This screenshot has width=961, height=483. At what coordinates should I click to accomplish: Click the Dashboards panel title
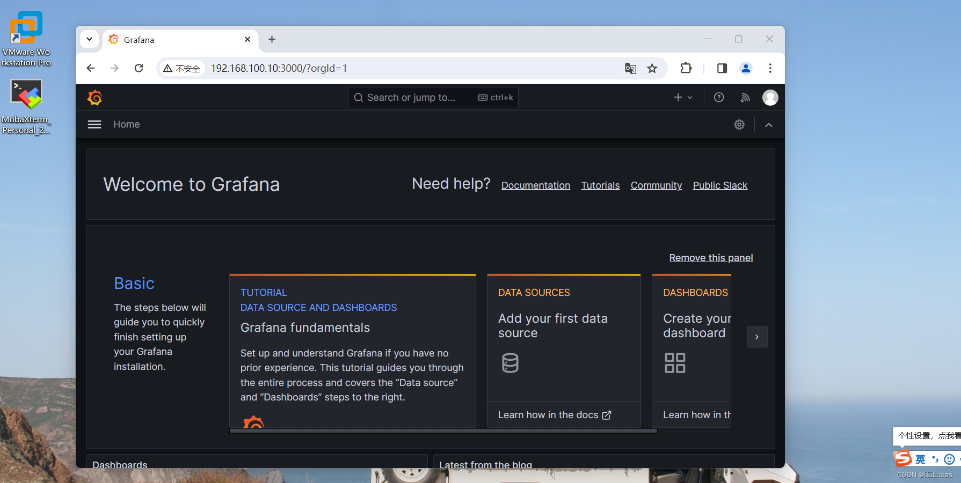click(x=120, y=464)
